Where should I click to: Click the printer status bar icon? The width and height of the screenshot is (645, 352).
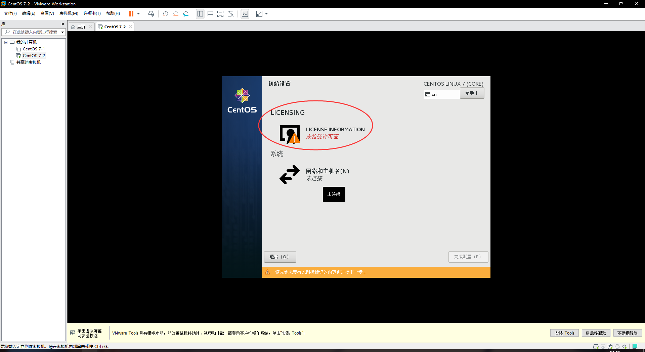tap(617, 346)
